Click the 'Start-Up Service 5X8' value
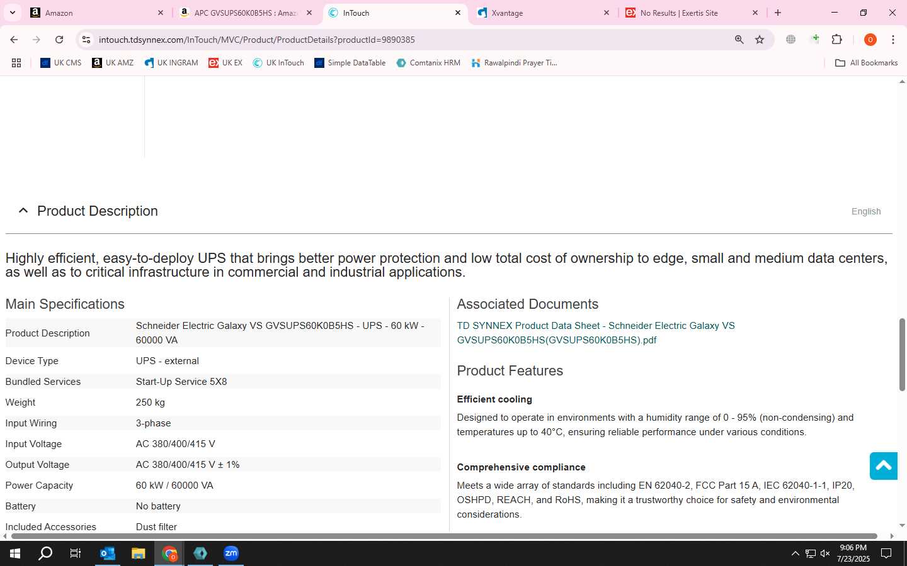Viewport: 907px width, 566px height. coord(181,382)
